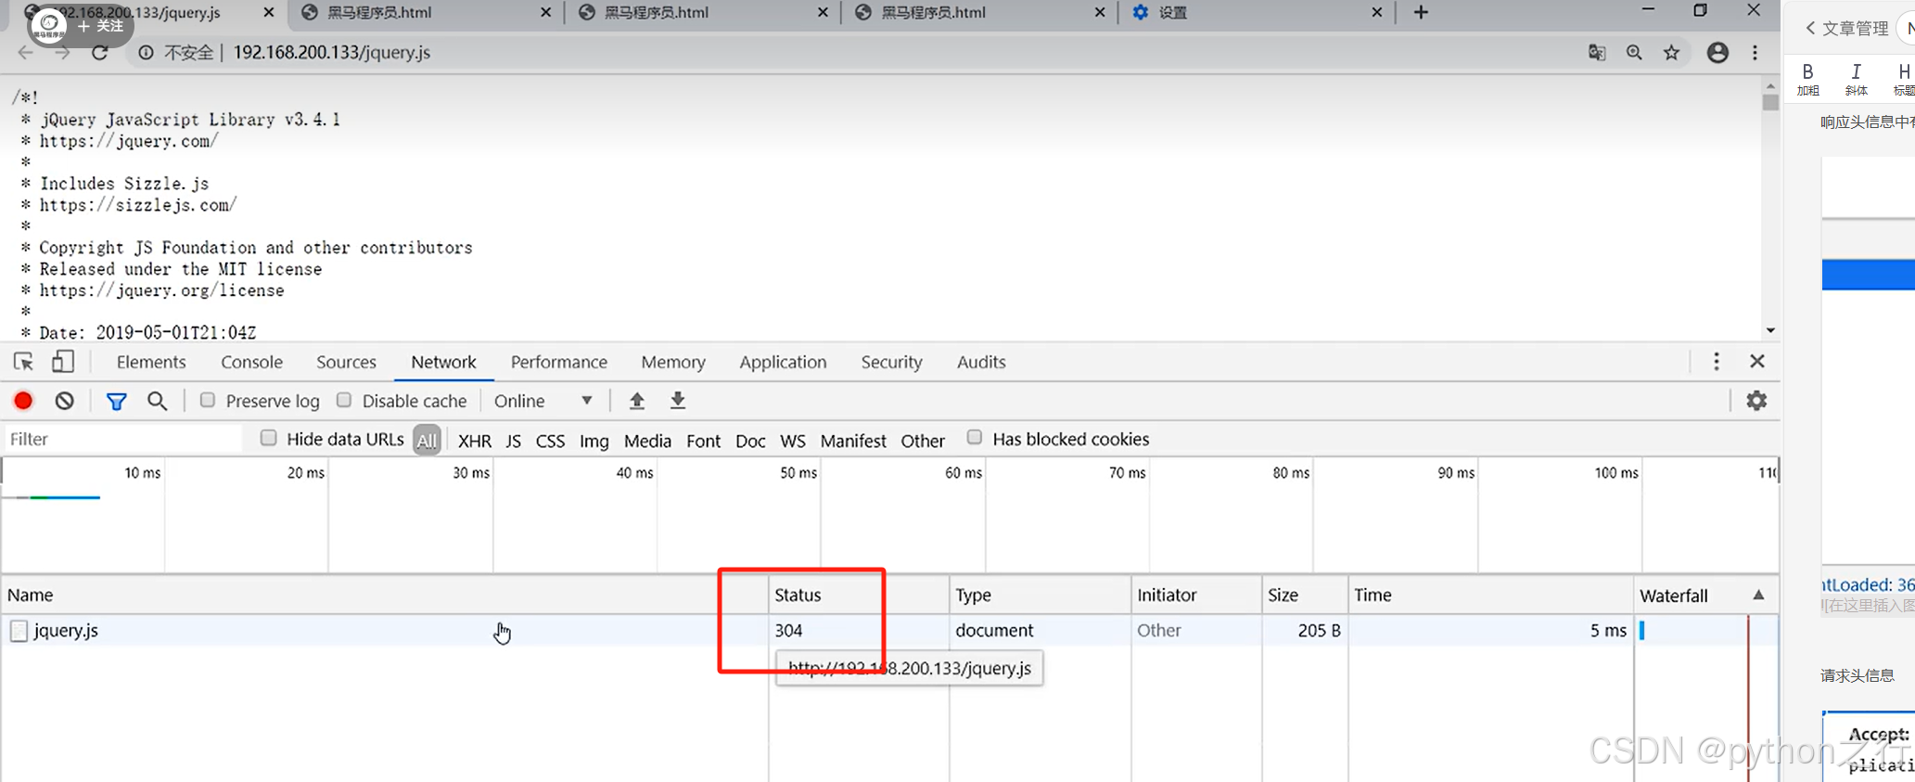Image resolution: width=1915 pixels, height=782 pixels.
Task: Go back in browser history
Action: (25, 53)
